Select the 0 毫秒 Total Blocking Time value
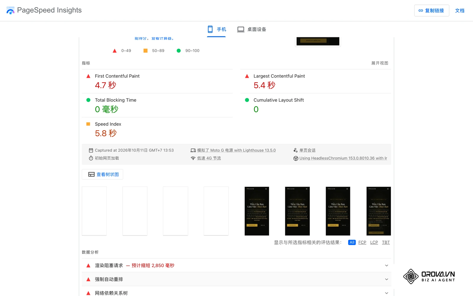The image size is (473, 296). point(106,109)
